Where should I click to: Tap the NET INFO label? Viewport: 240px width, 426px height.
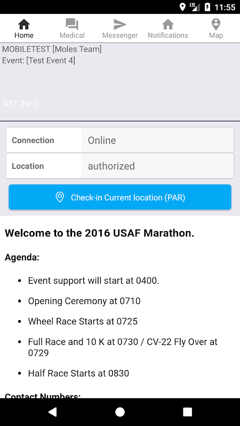tap(21, 103)
